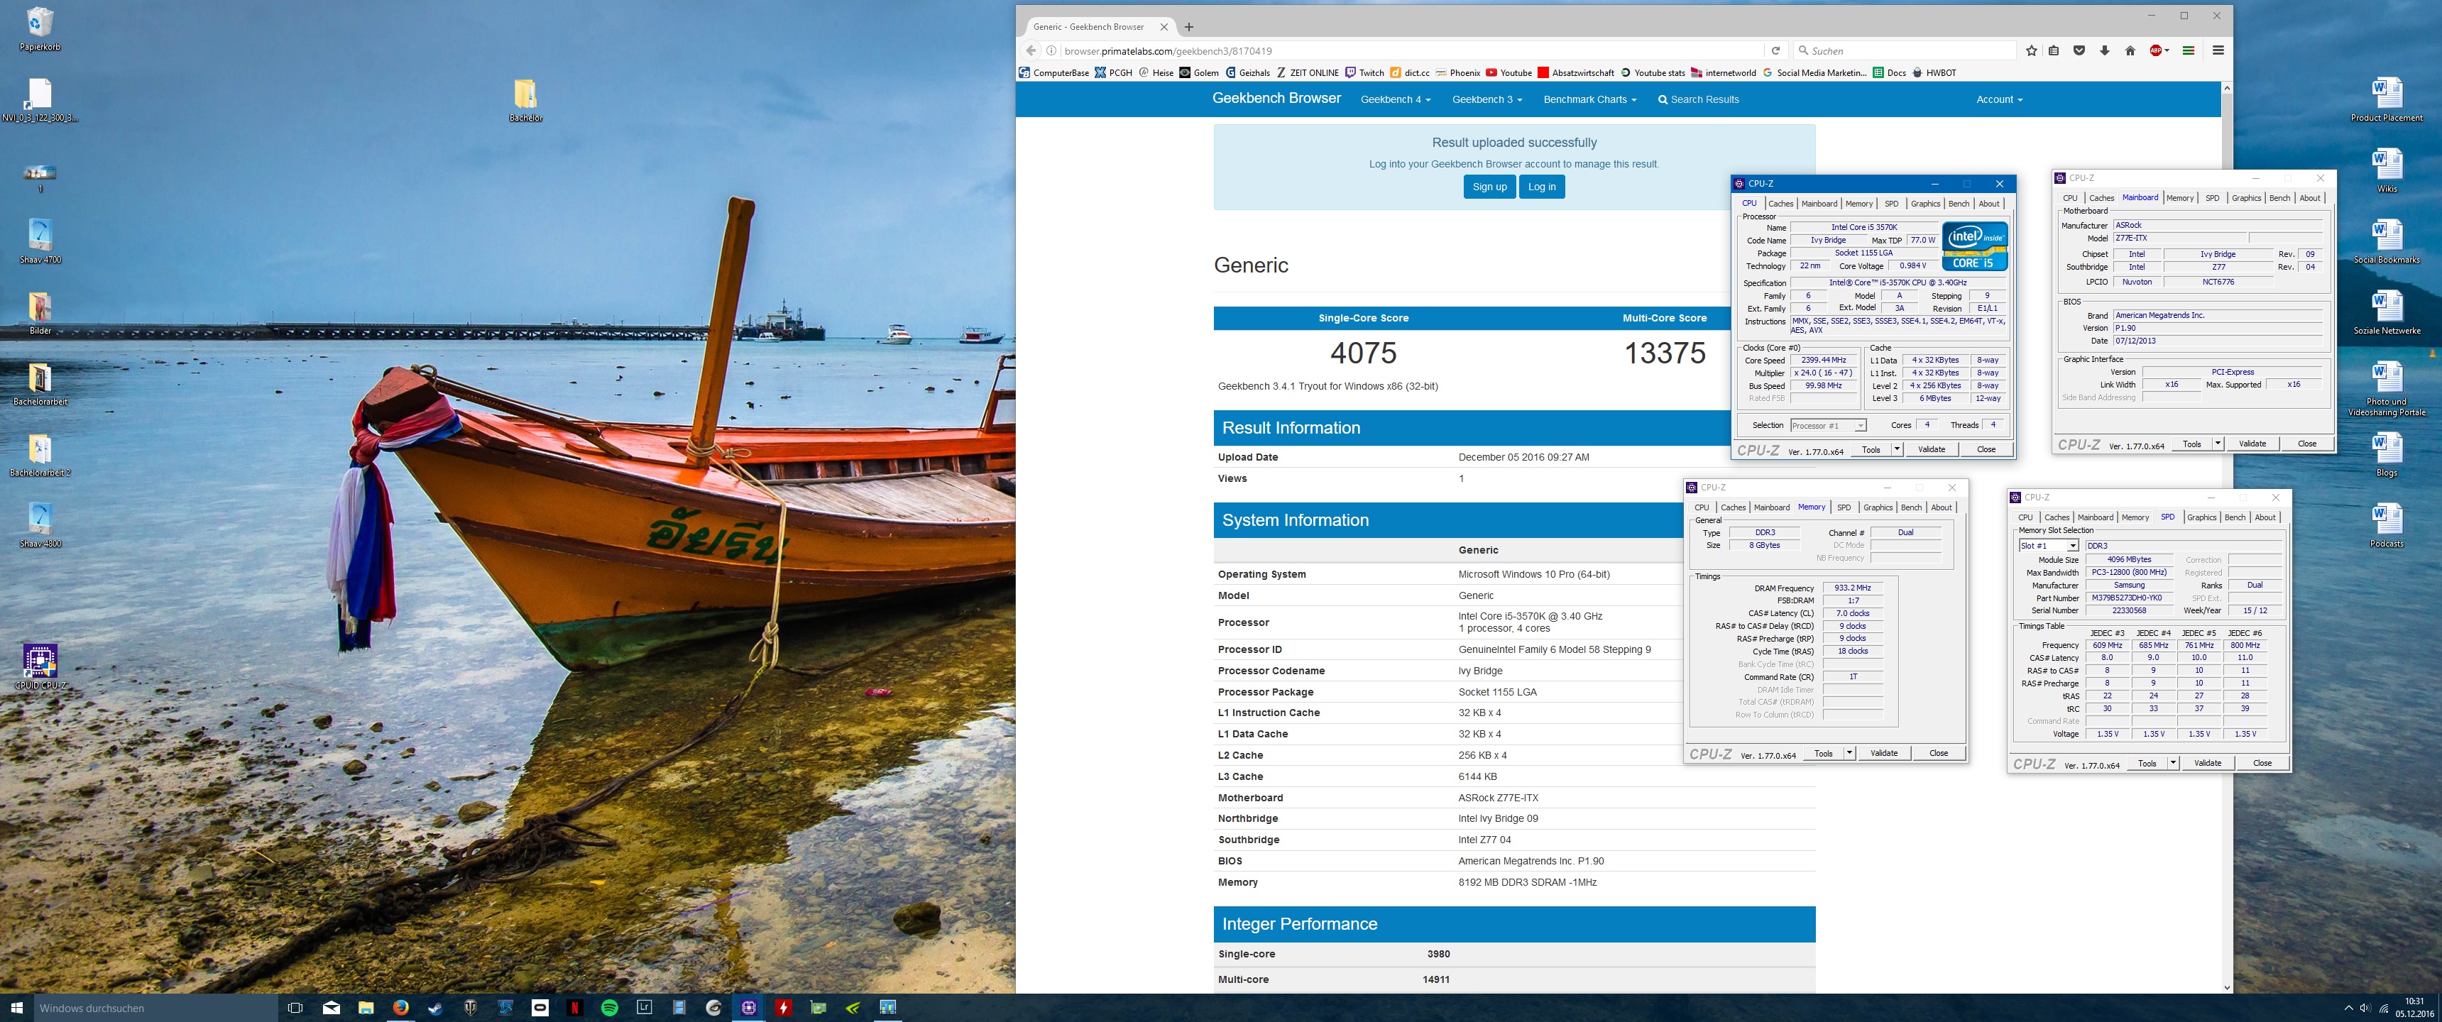Open the Slot #1 dropdown in SPD window
The width and height of the screenshot is (2442, 1022).
(2049, 546)
